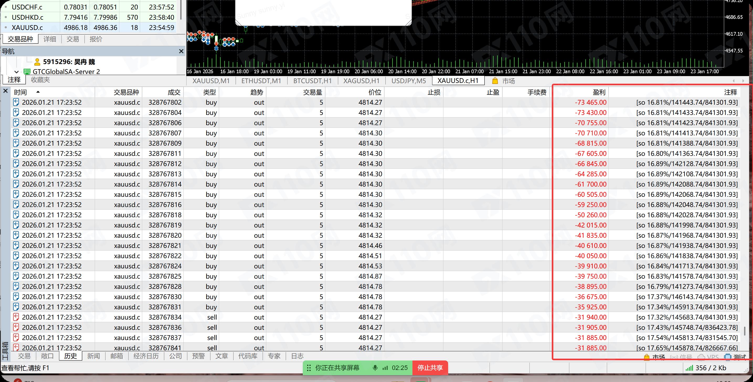Screen dimensions: 753x382
Task: Switch to the 收藏夹 navigator tab
Action: (x=40, y=80)
